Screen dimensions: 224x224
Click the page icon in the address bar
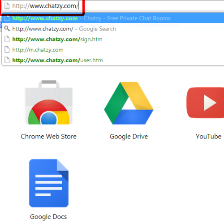tap(7, 6)
